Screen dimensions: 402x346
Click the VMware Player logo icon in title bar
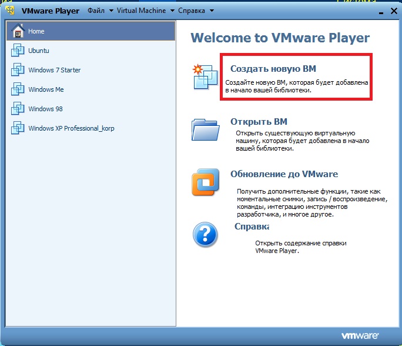[11, 10]
